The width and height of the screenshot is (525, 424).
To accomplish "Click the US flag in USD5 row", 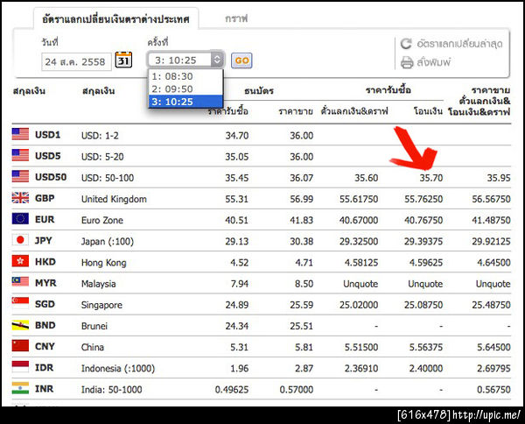I will pos(20,155).
